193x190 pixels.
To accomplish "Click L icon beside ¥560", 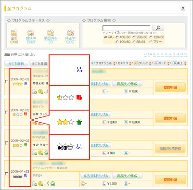I will click(x=104, y=153).
